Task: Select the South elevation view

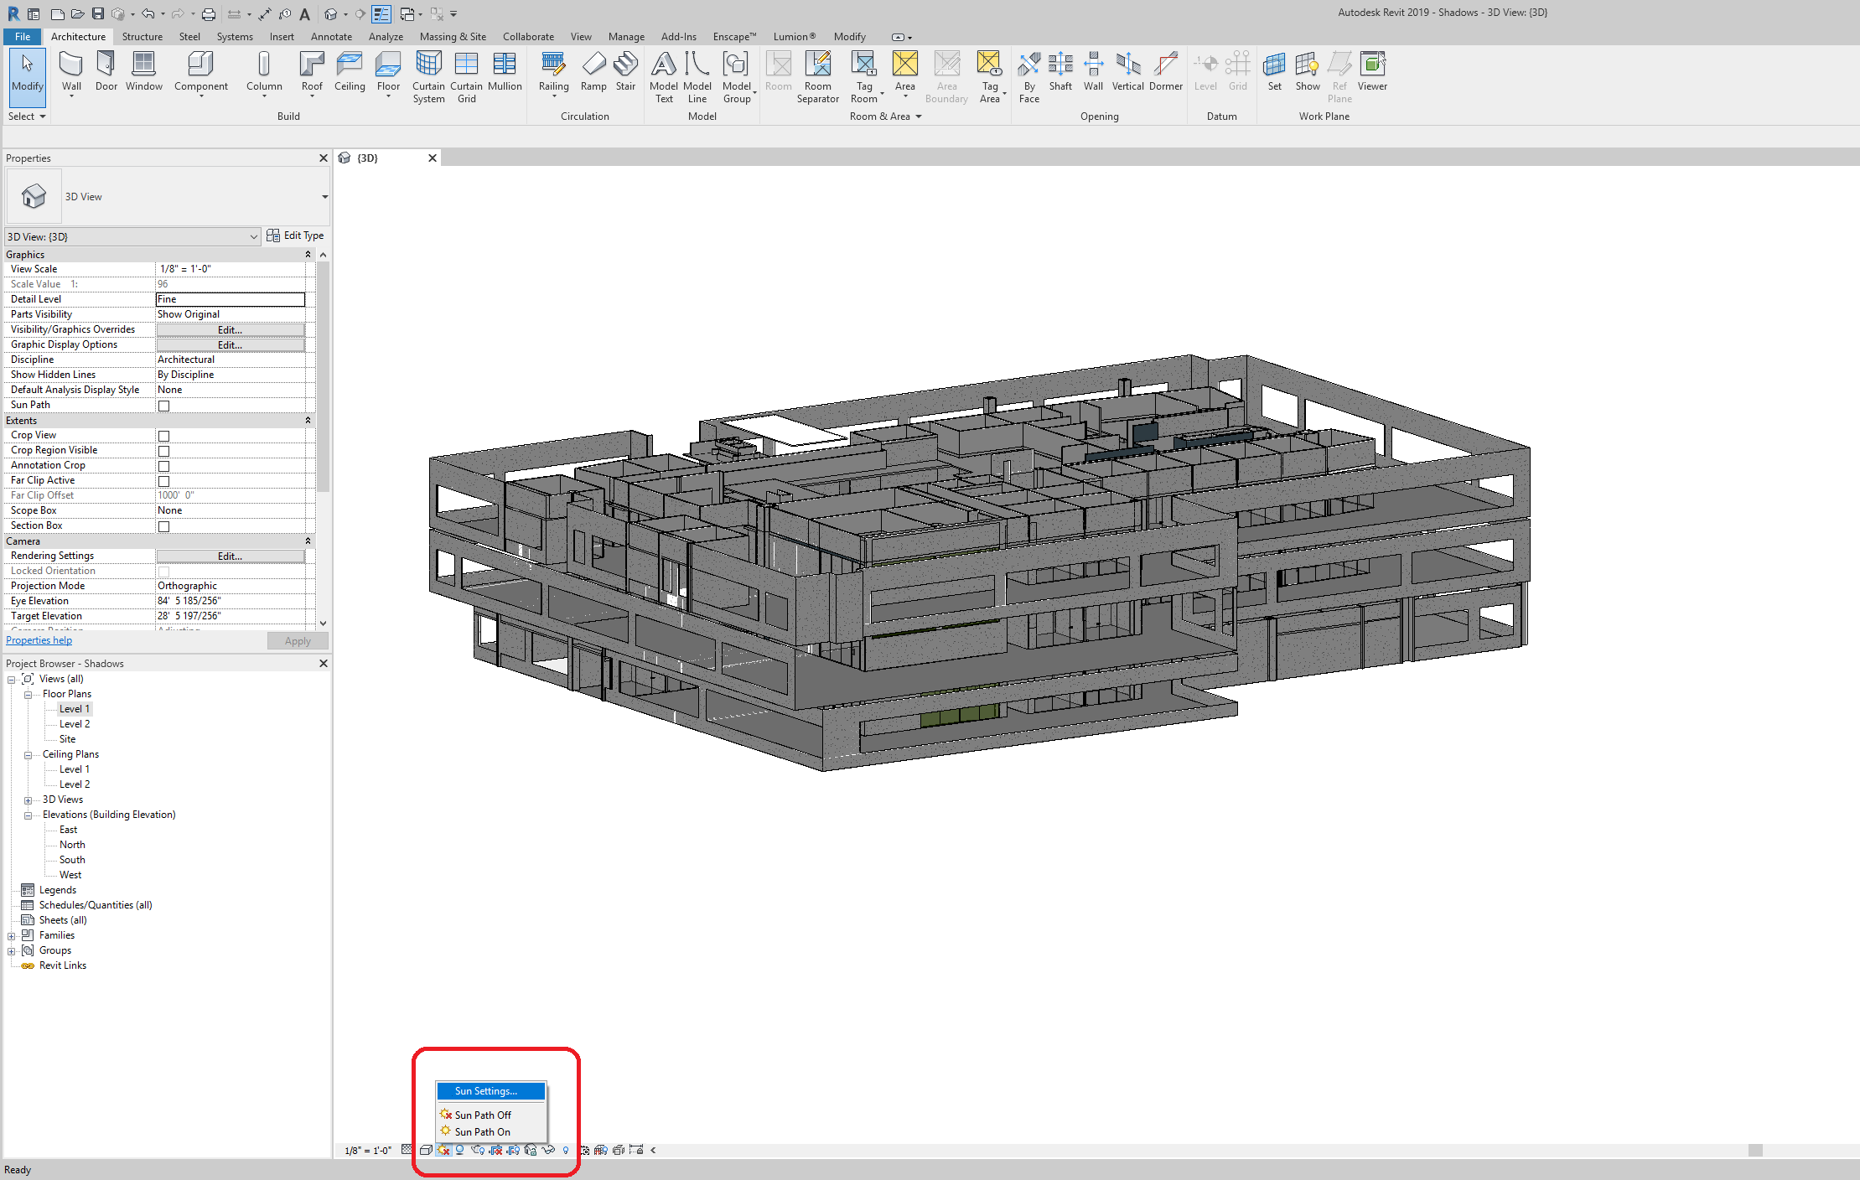Action: (x=71, y=859)
